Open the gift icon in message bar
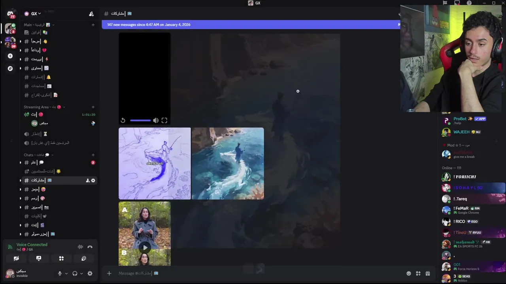Viewport: 506px width, 284px height. click(x=428, y=273)
